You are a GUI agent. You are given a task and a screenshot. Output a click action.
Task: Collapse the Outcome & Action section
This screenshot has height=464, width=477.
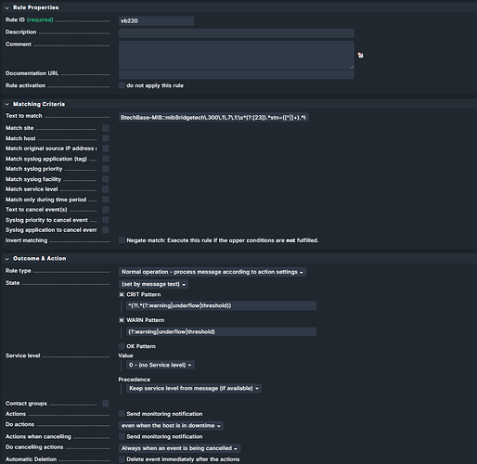(x=7, y=259)
